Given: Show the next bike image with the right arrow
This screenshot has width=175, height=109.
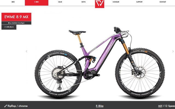Looking at the screenshot, I should [x=173, y=52].
